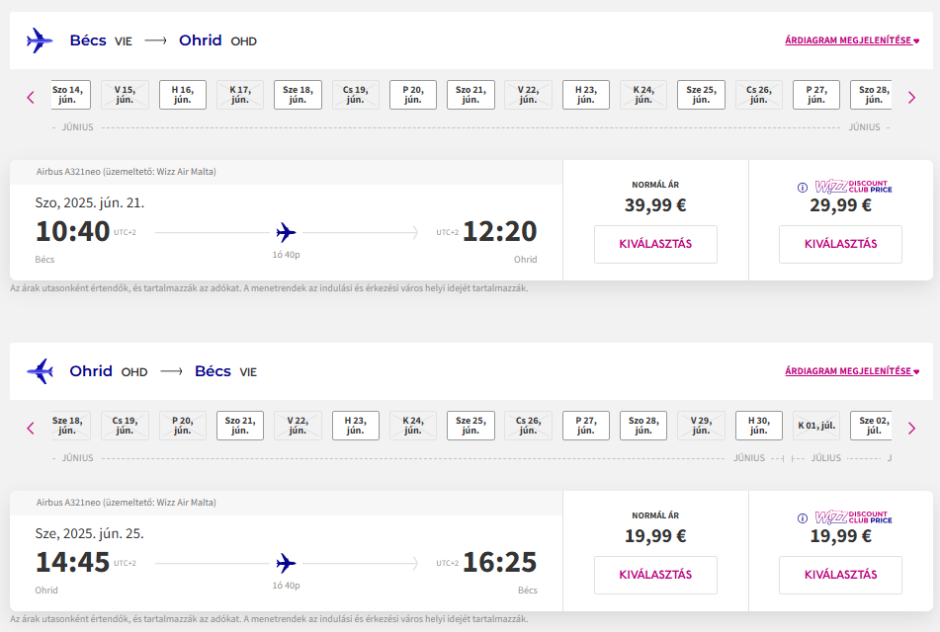
Task: Click the airplane icon beside Bécs to Ohrid heading
Action: click(40, 40)
